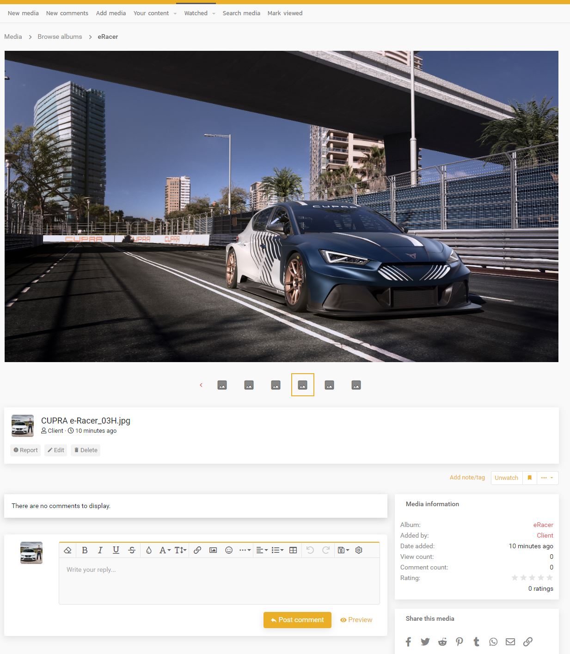The image size is (570, 654).
Task: Share this media on WhatsApp
Action: point(493,642)
